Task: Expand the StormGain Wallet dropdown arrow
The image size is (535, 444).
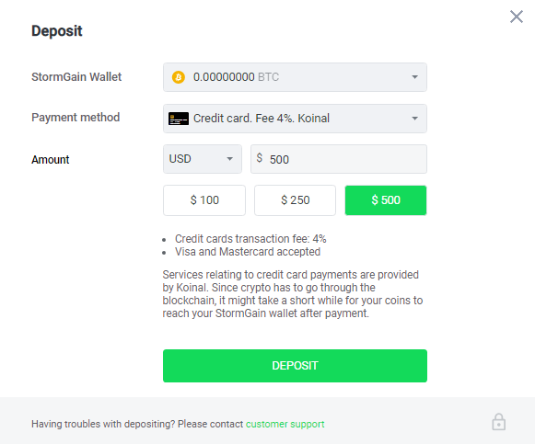Action: point(414,77)
